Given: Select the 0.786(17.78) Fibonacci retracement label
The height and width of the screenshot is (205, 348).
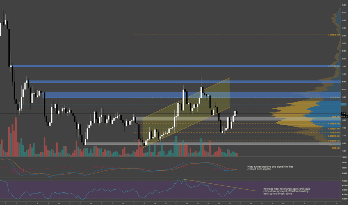Looking at the screenshot, I should (x=334, y=123).
